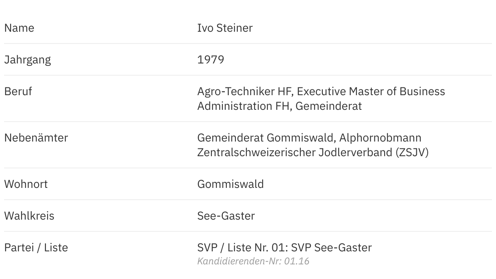Select the Wahlkreis value "See-Gaster"
Screen dimensions: 496x279
[226, 216]
